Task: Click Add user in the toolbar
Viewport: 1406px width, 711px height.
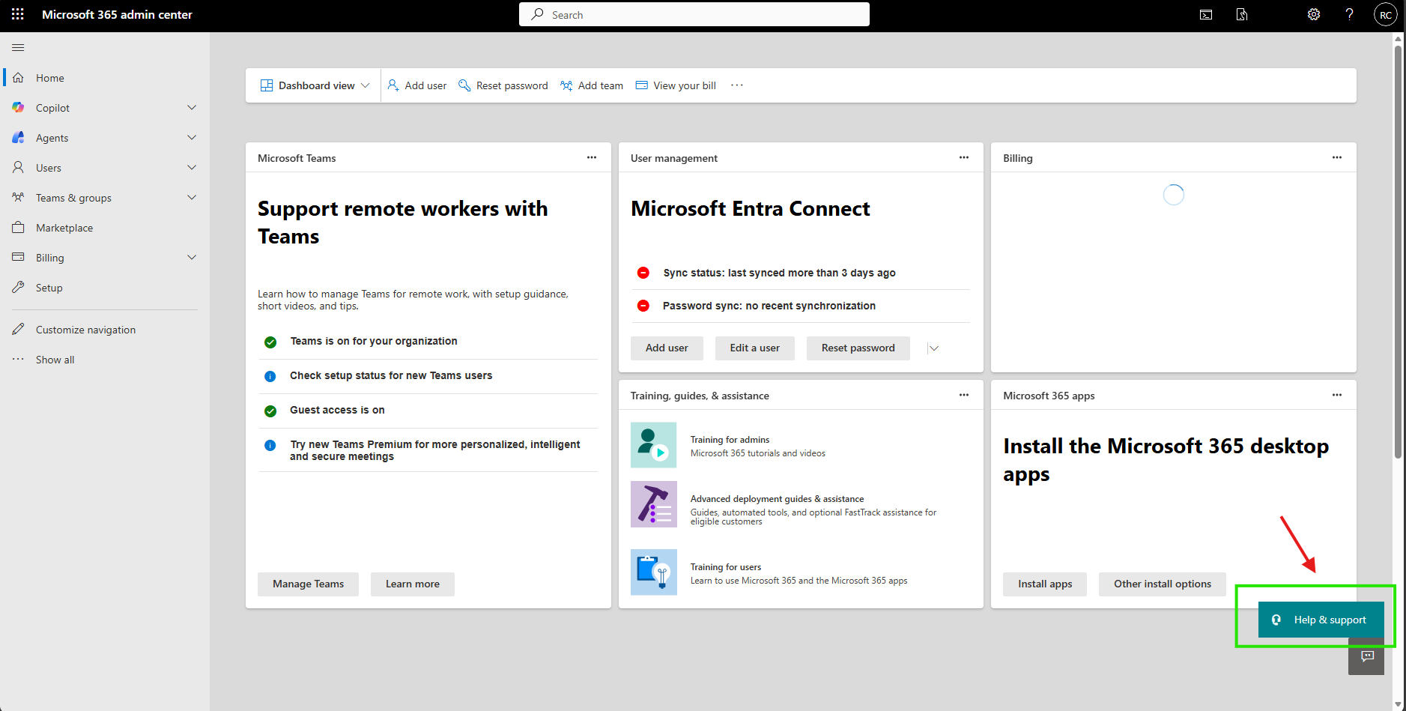Action: (417, 85)
